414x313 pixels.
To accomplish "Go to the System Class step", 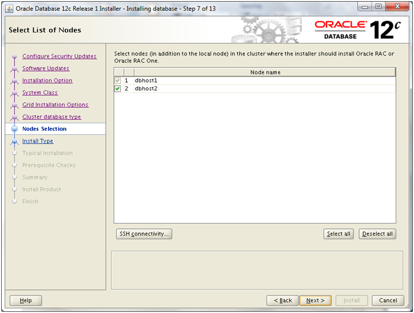I will [x=40, y=93].
